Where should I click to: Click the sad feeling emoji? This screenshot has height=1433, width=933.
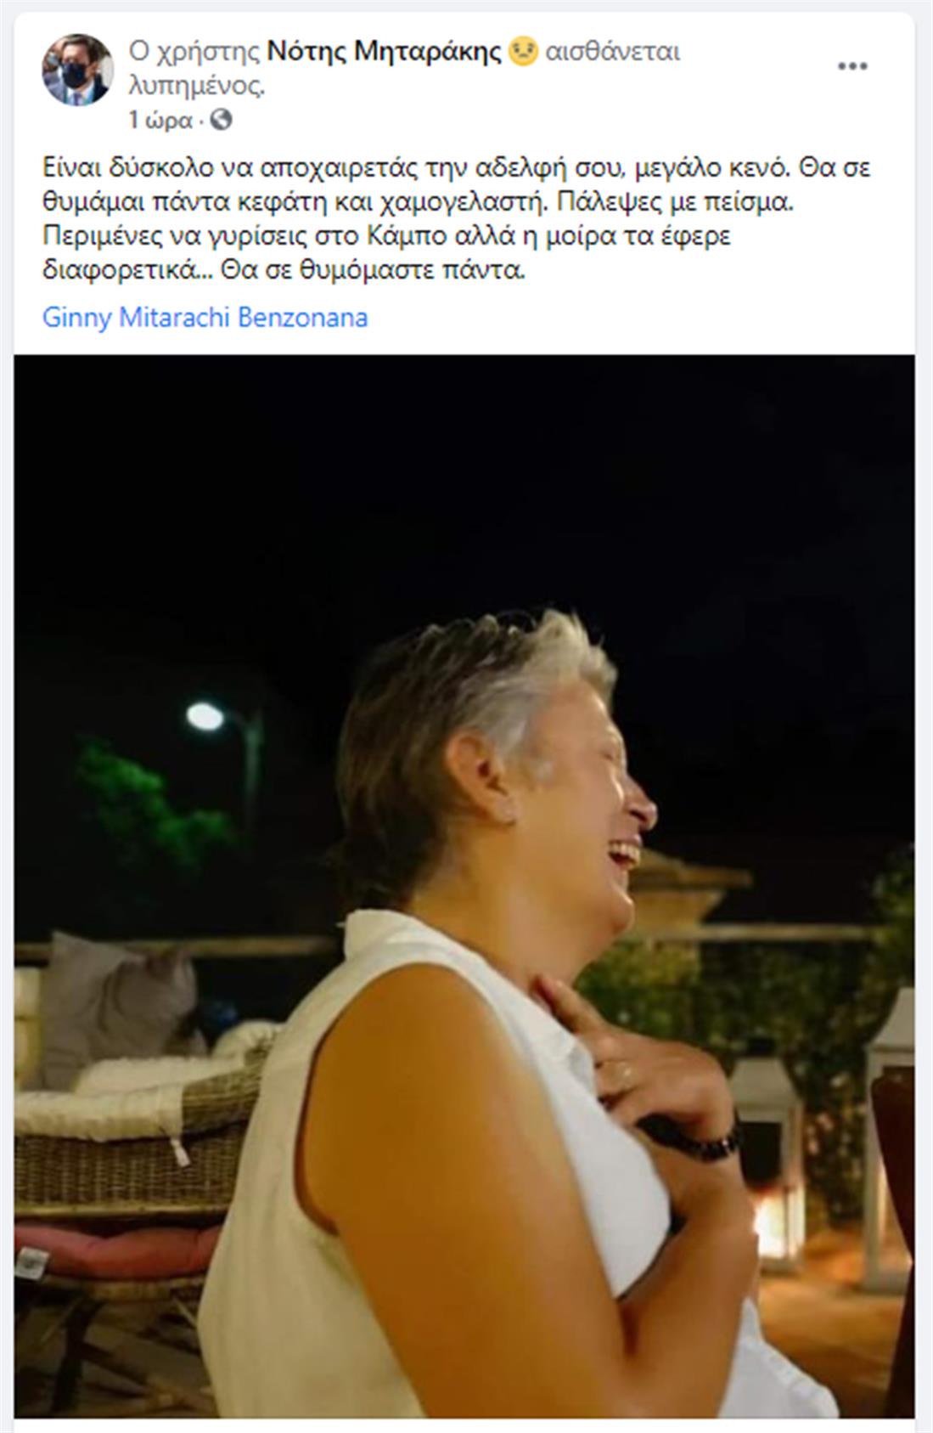pos(524,53)
